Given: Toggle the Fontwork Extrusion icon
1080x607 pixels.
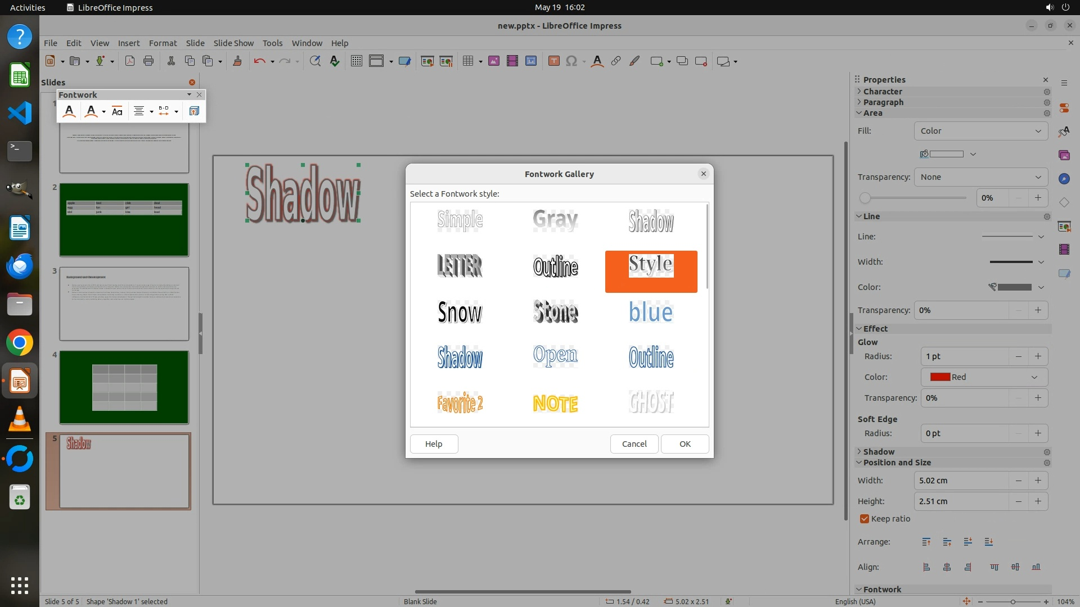Looking at the screenshot, I should coord(194,111).
